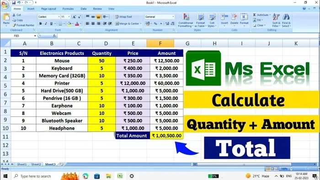
Task: Open the Review ribbon tab
Action: [x=97, y=9]
